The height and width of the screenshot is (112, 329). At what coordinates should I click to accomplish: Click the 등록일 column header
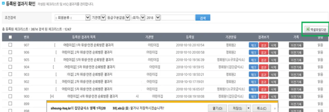190,37
